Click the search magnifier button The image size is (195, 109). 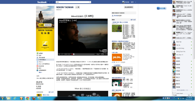90,2
